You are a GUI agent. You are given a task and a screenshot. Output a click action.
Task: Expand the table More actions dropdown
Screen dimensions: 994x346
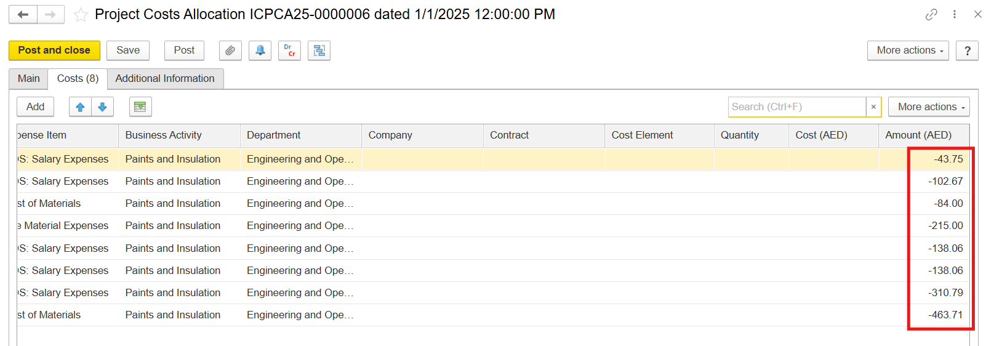pos(929,107)
